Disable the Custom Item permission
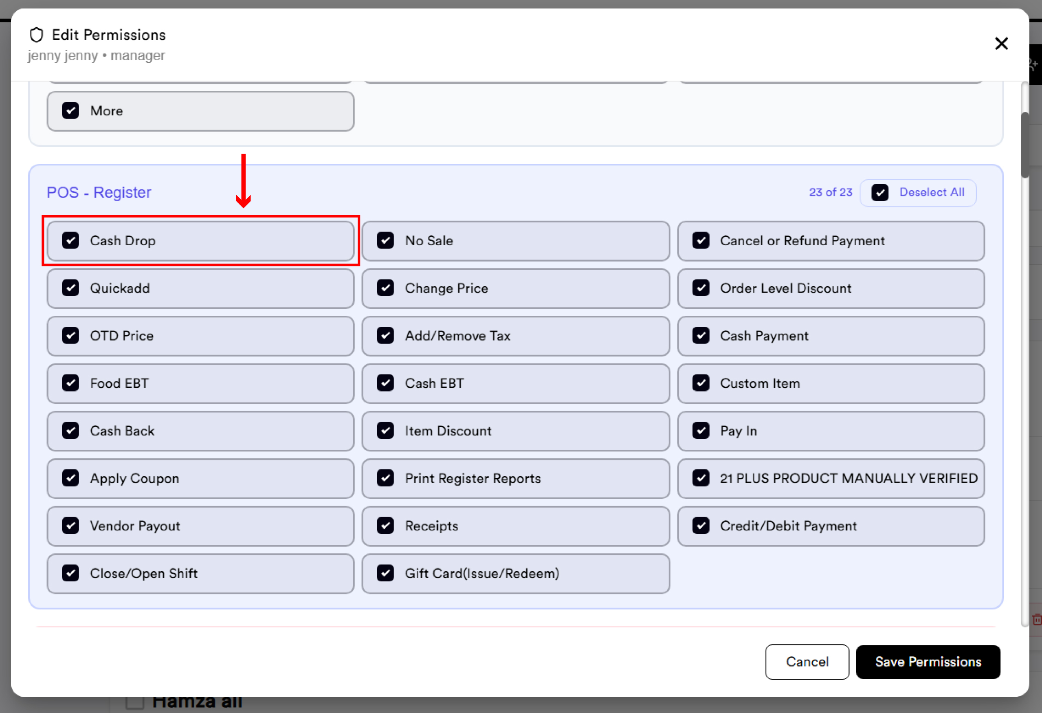 [700, 383]
